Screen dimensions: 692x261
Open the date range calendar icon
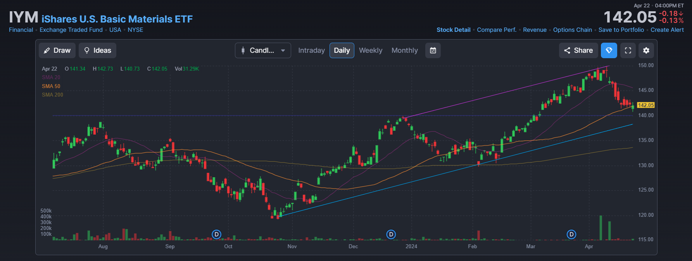click(433, 50)
